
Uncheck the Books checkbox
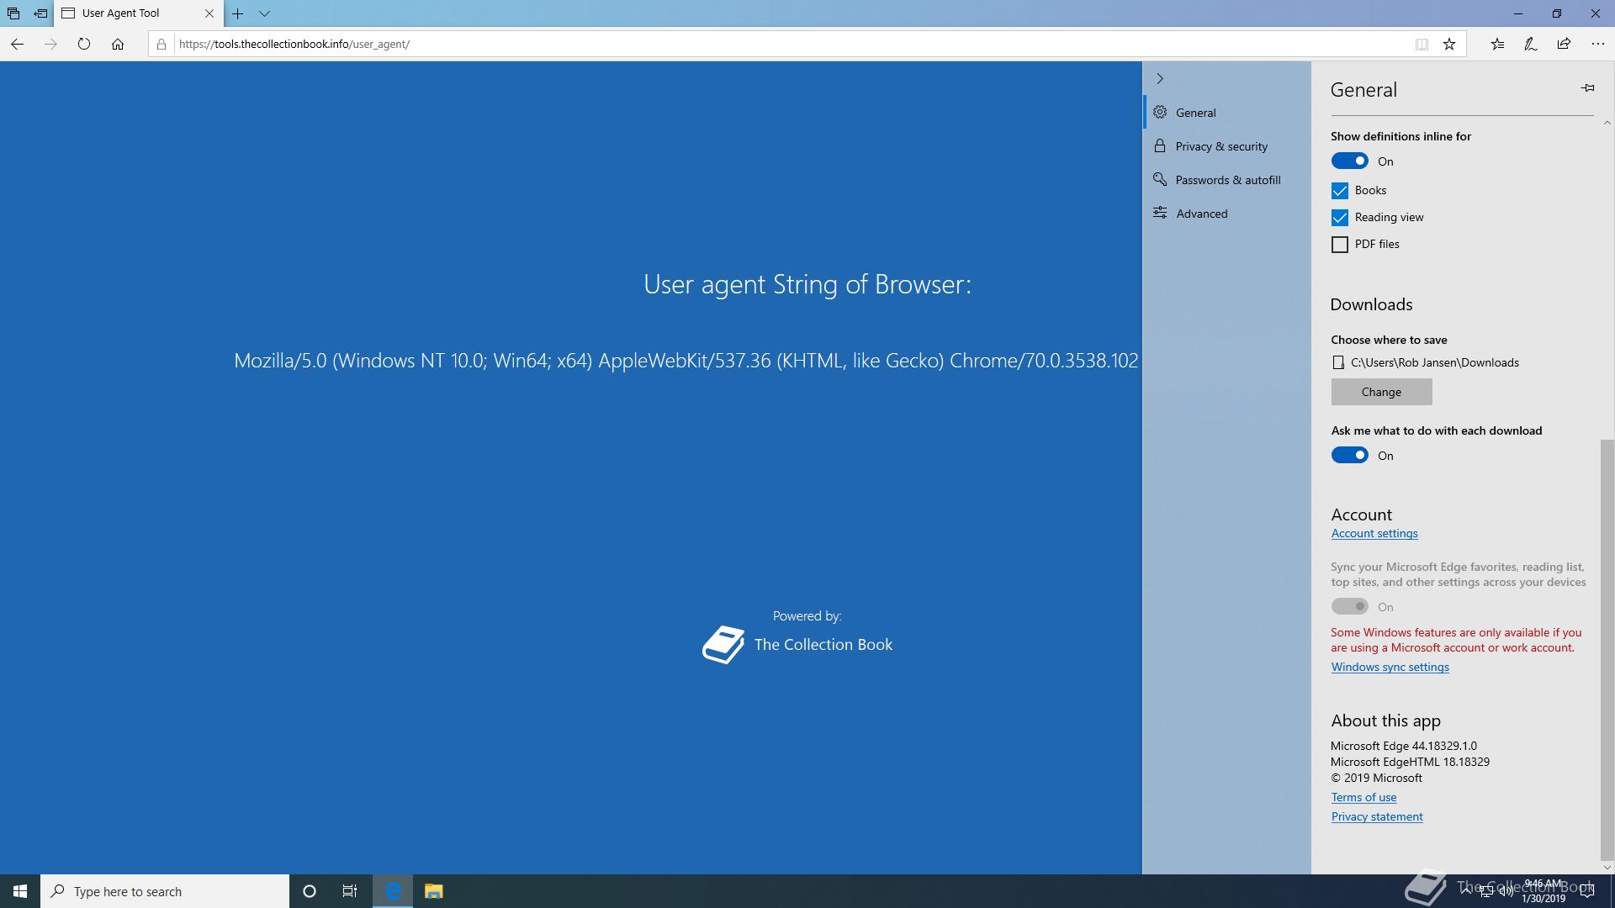tap(1340, 191)
